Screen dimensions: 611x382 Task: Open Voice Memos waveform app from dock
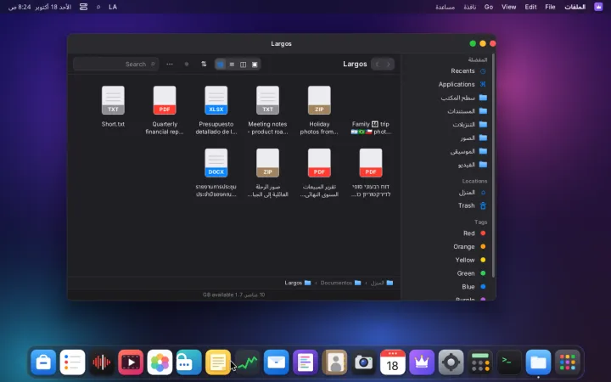102,362
